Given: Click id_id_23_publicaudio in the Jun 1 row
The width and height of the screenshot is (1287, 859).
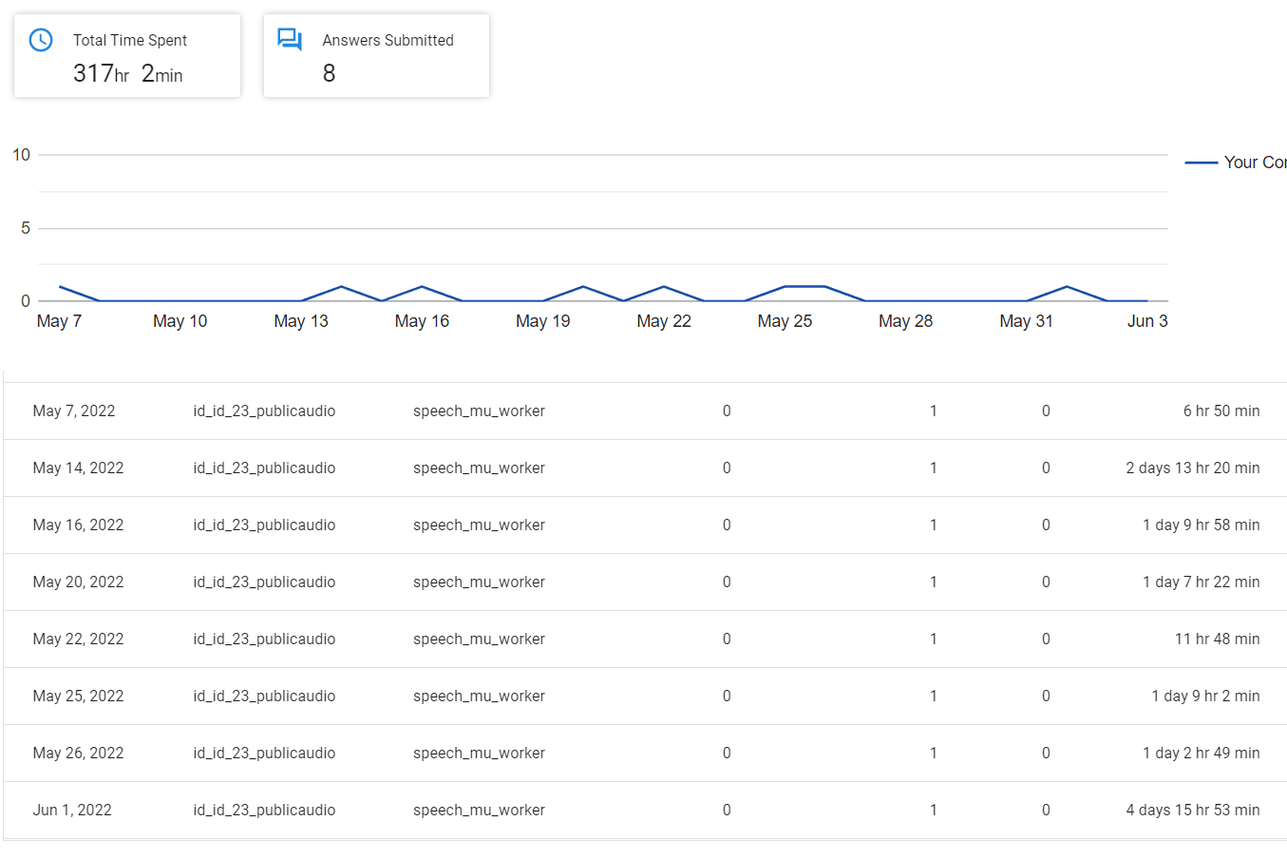Looking at the screenshot, I should pyautogui.click(x=264, y=811).
